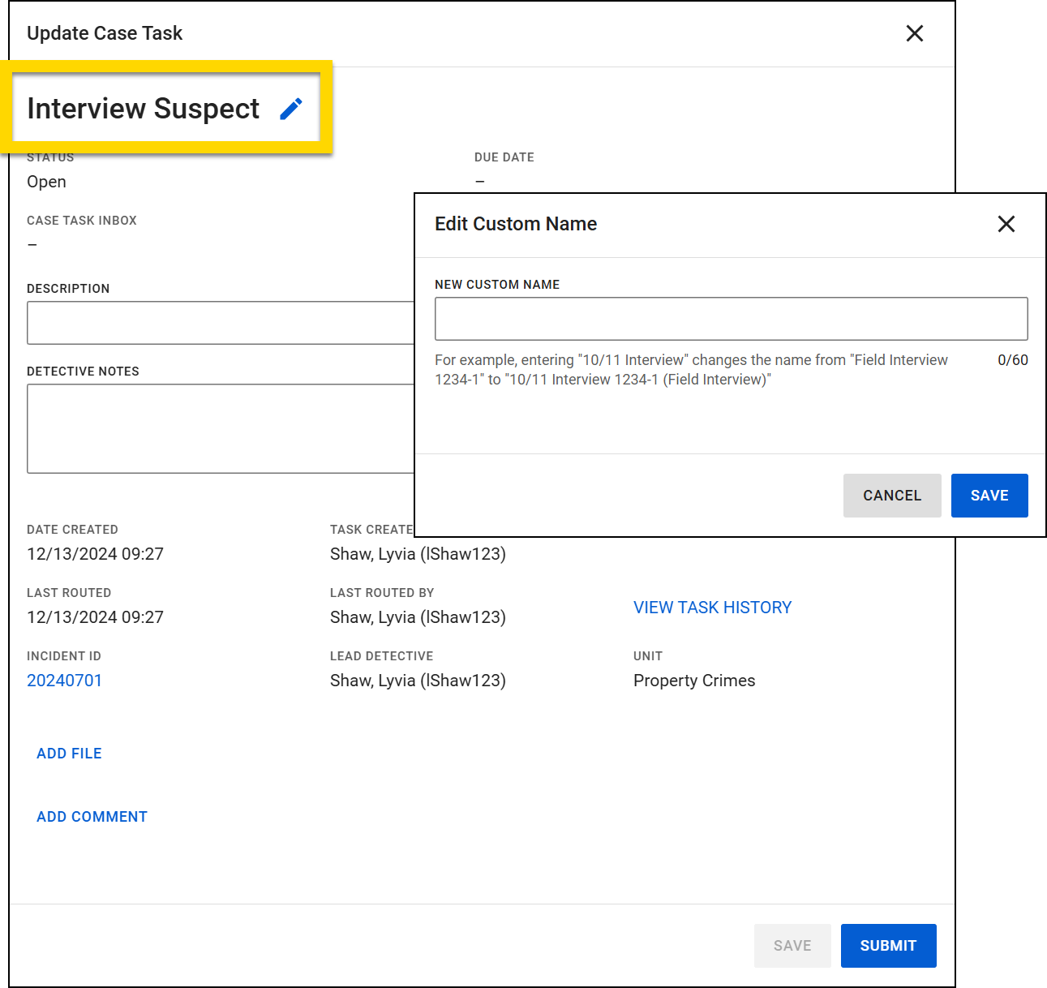This screenshot has height=988, width=1047.
Task: Click the DETECTIVE NOTES text area
Action: coord(219,428)
